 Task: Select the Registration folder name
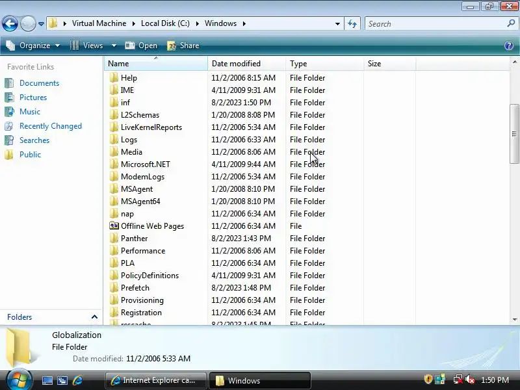point(141,313)
